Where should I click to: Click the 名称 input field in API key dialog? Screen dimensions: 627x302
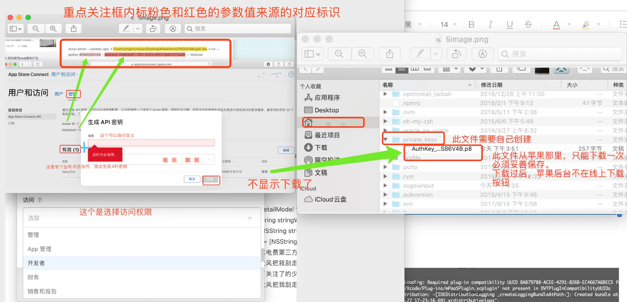[151, 142]
